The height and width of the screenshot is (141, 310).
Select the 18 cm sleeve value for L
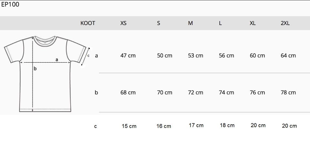click(227, 125)
